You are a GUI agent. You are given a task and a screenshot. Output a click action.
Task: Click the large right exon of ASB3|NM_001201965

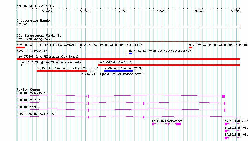coord(224,96)
